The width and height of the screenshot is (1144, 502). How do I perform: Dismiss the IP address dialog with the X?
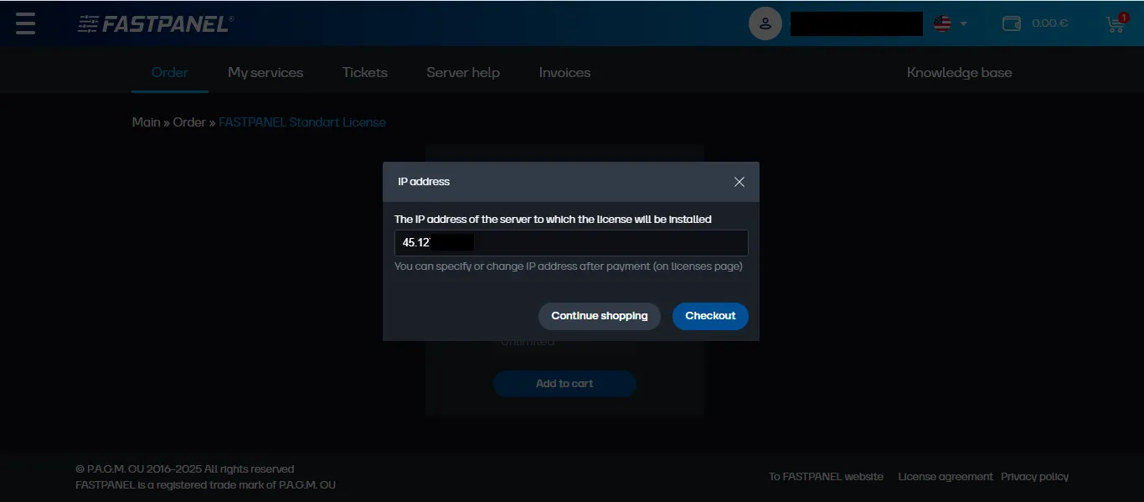click(739, 181)
